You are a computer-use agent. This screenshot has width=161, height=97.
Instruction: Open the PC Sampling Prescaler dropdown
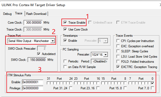pos(105,54)
